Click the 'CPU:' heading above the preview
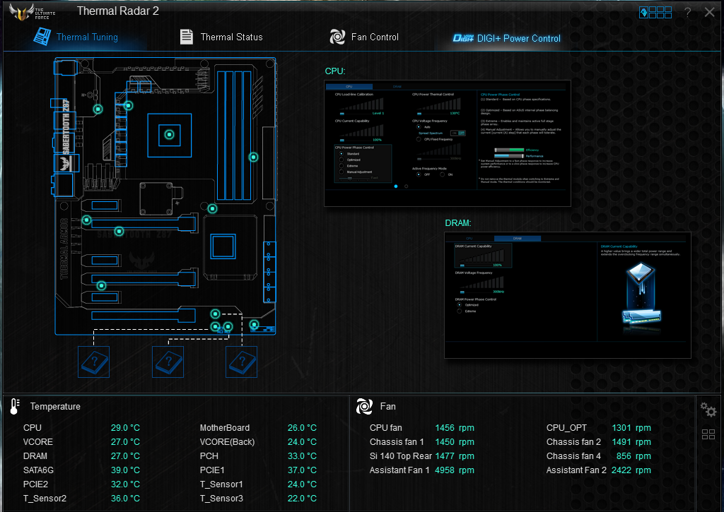 (x=335, y=71)
